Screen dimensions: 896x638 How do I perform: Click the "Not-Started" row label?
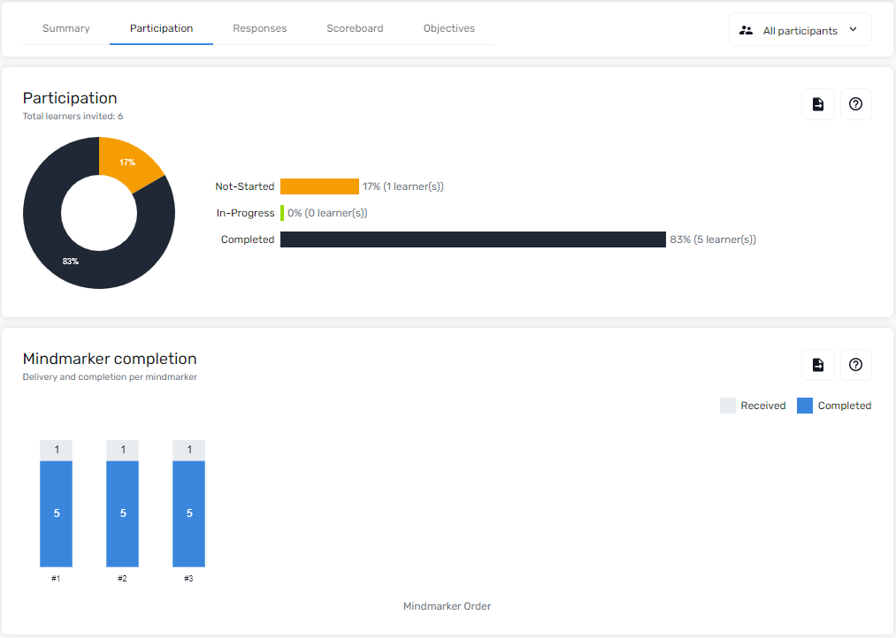(245, 186)
